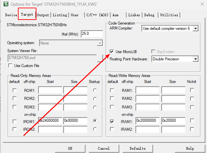This screenshot has height=153, width=207.
Task: Check the IROM2 default checkbox
Action: point(15,129)
